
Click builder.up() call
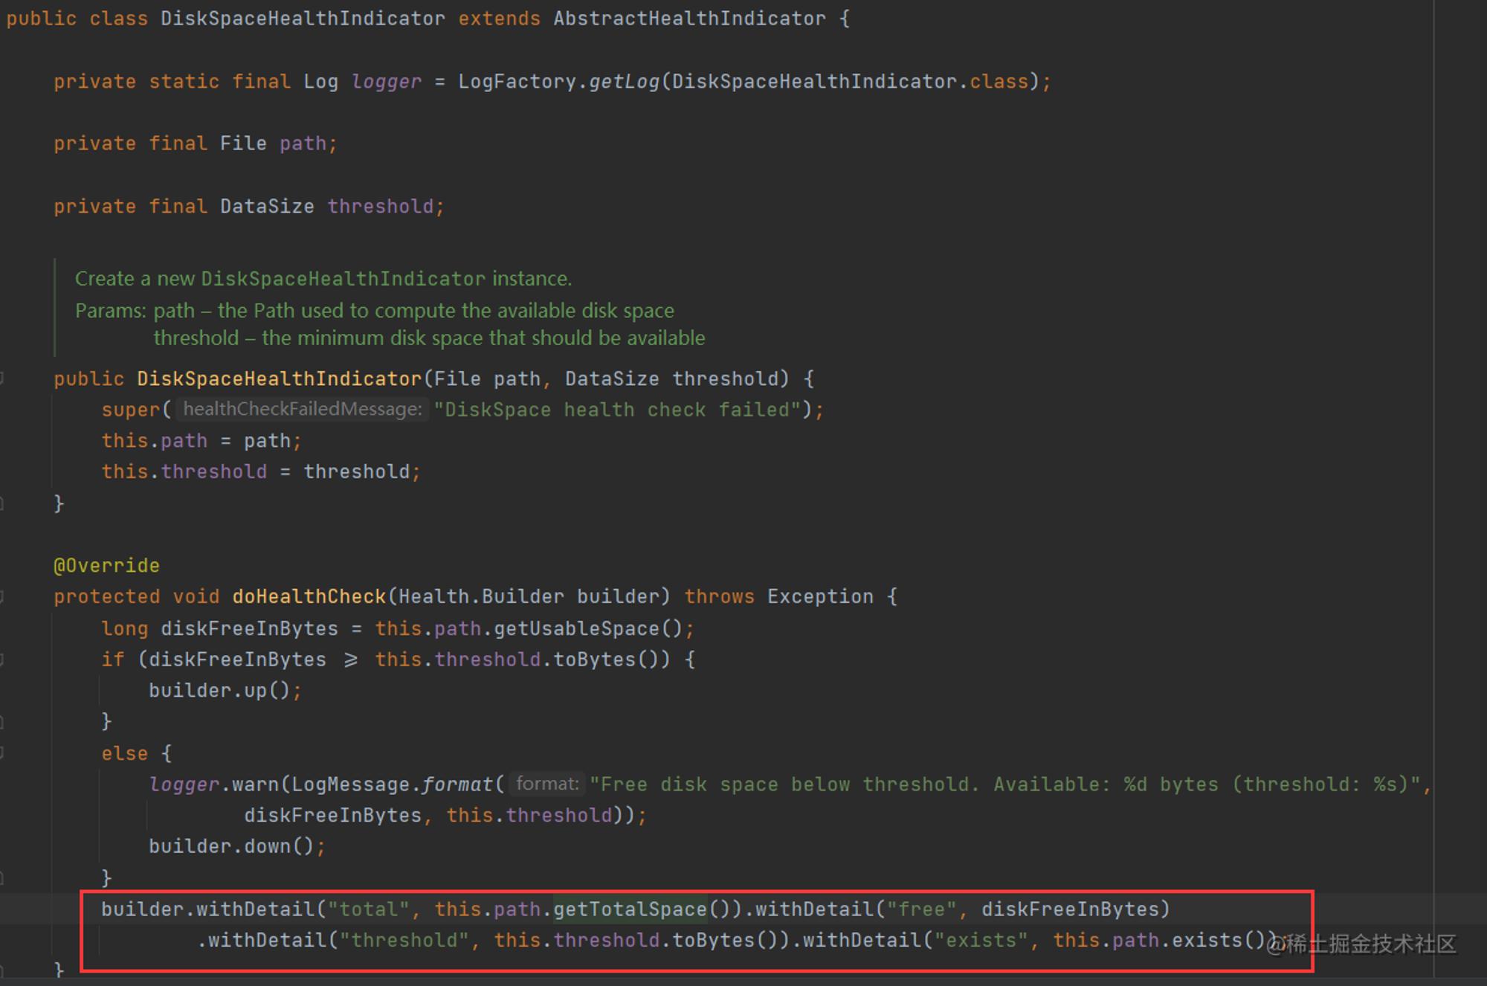(x=219, y=690)
